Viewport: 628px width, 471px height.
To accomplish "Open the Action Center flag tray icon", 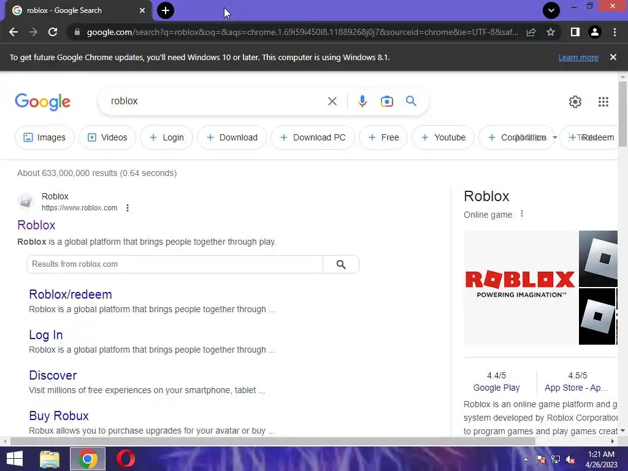I will click(541, 459).
